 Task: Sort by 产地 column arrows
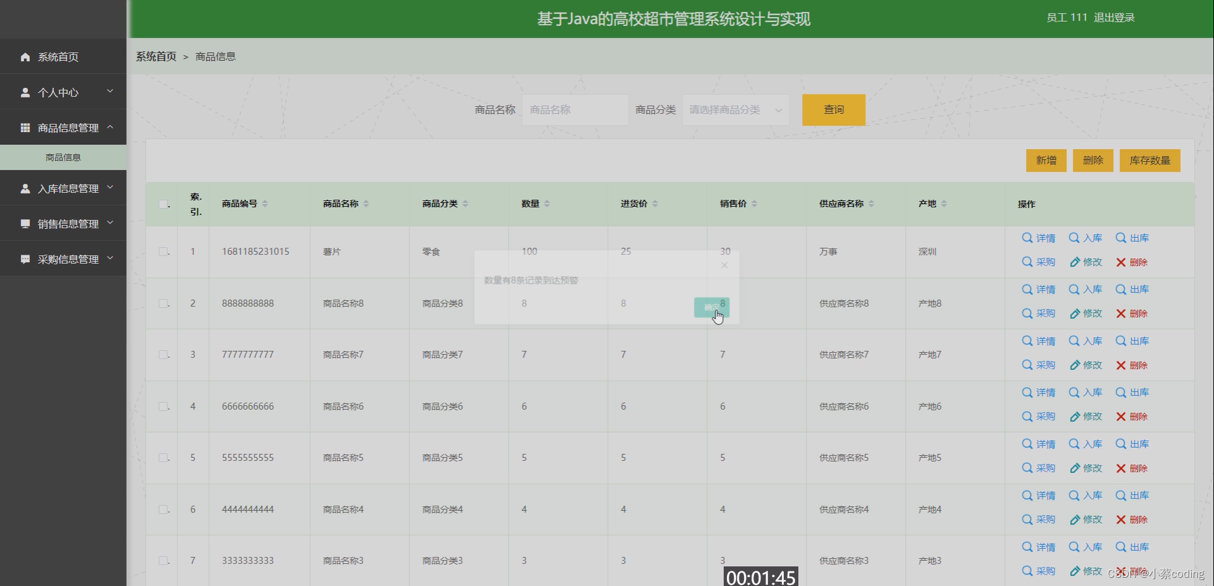pyautogui.click(x=944, y=204)
